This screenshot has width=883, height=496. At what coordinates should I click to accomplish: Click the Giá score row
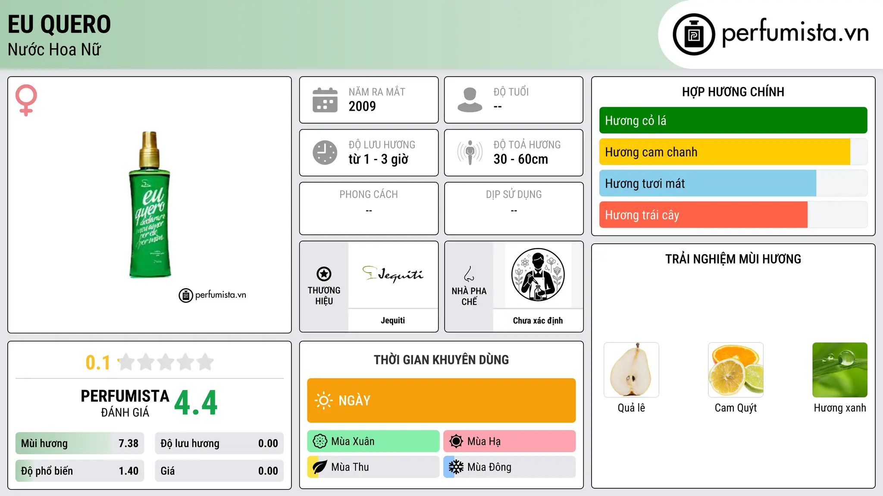219,471
